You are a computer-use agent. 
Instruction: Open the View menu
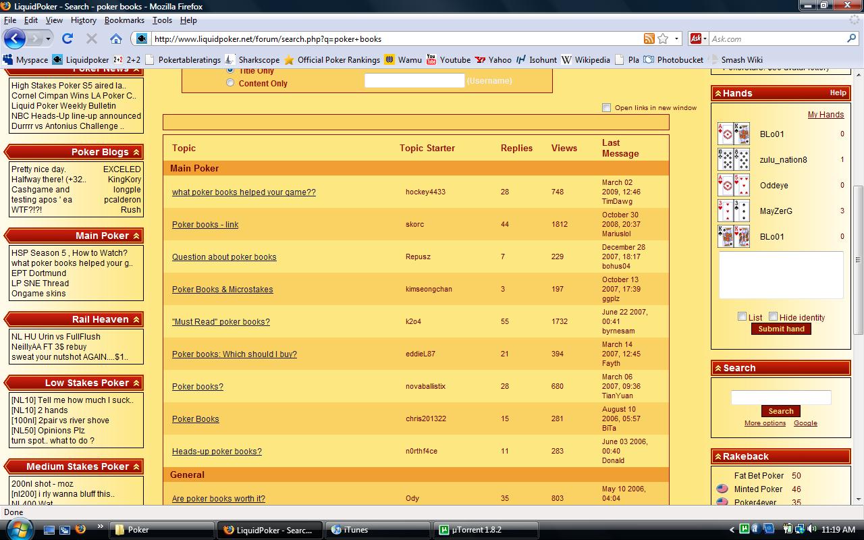(x=54, y=20)
